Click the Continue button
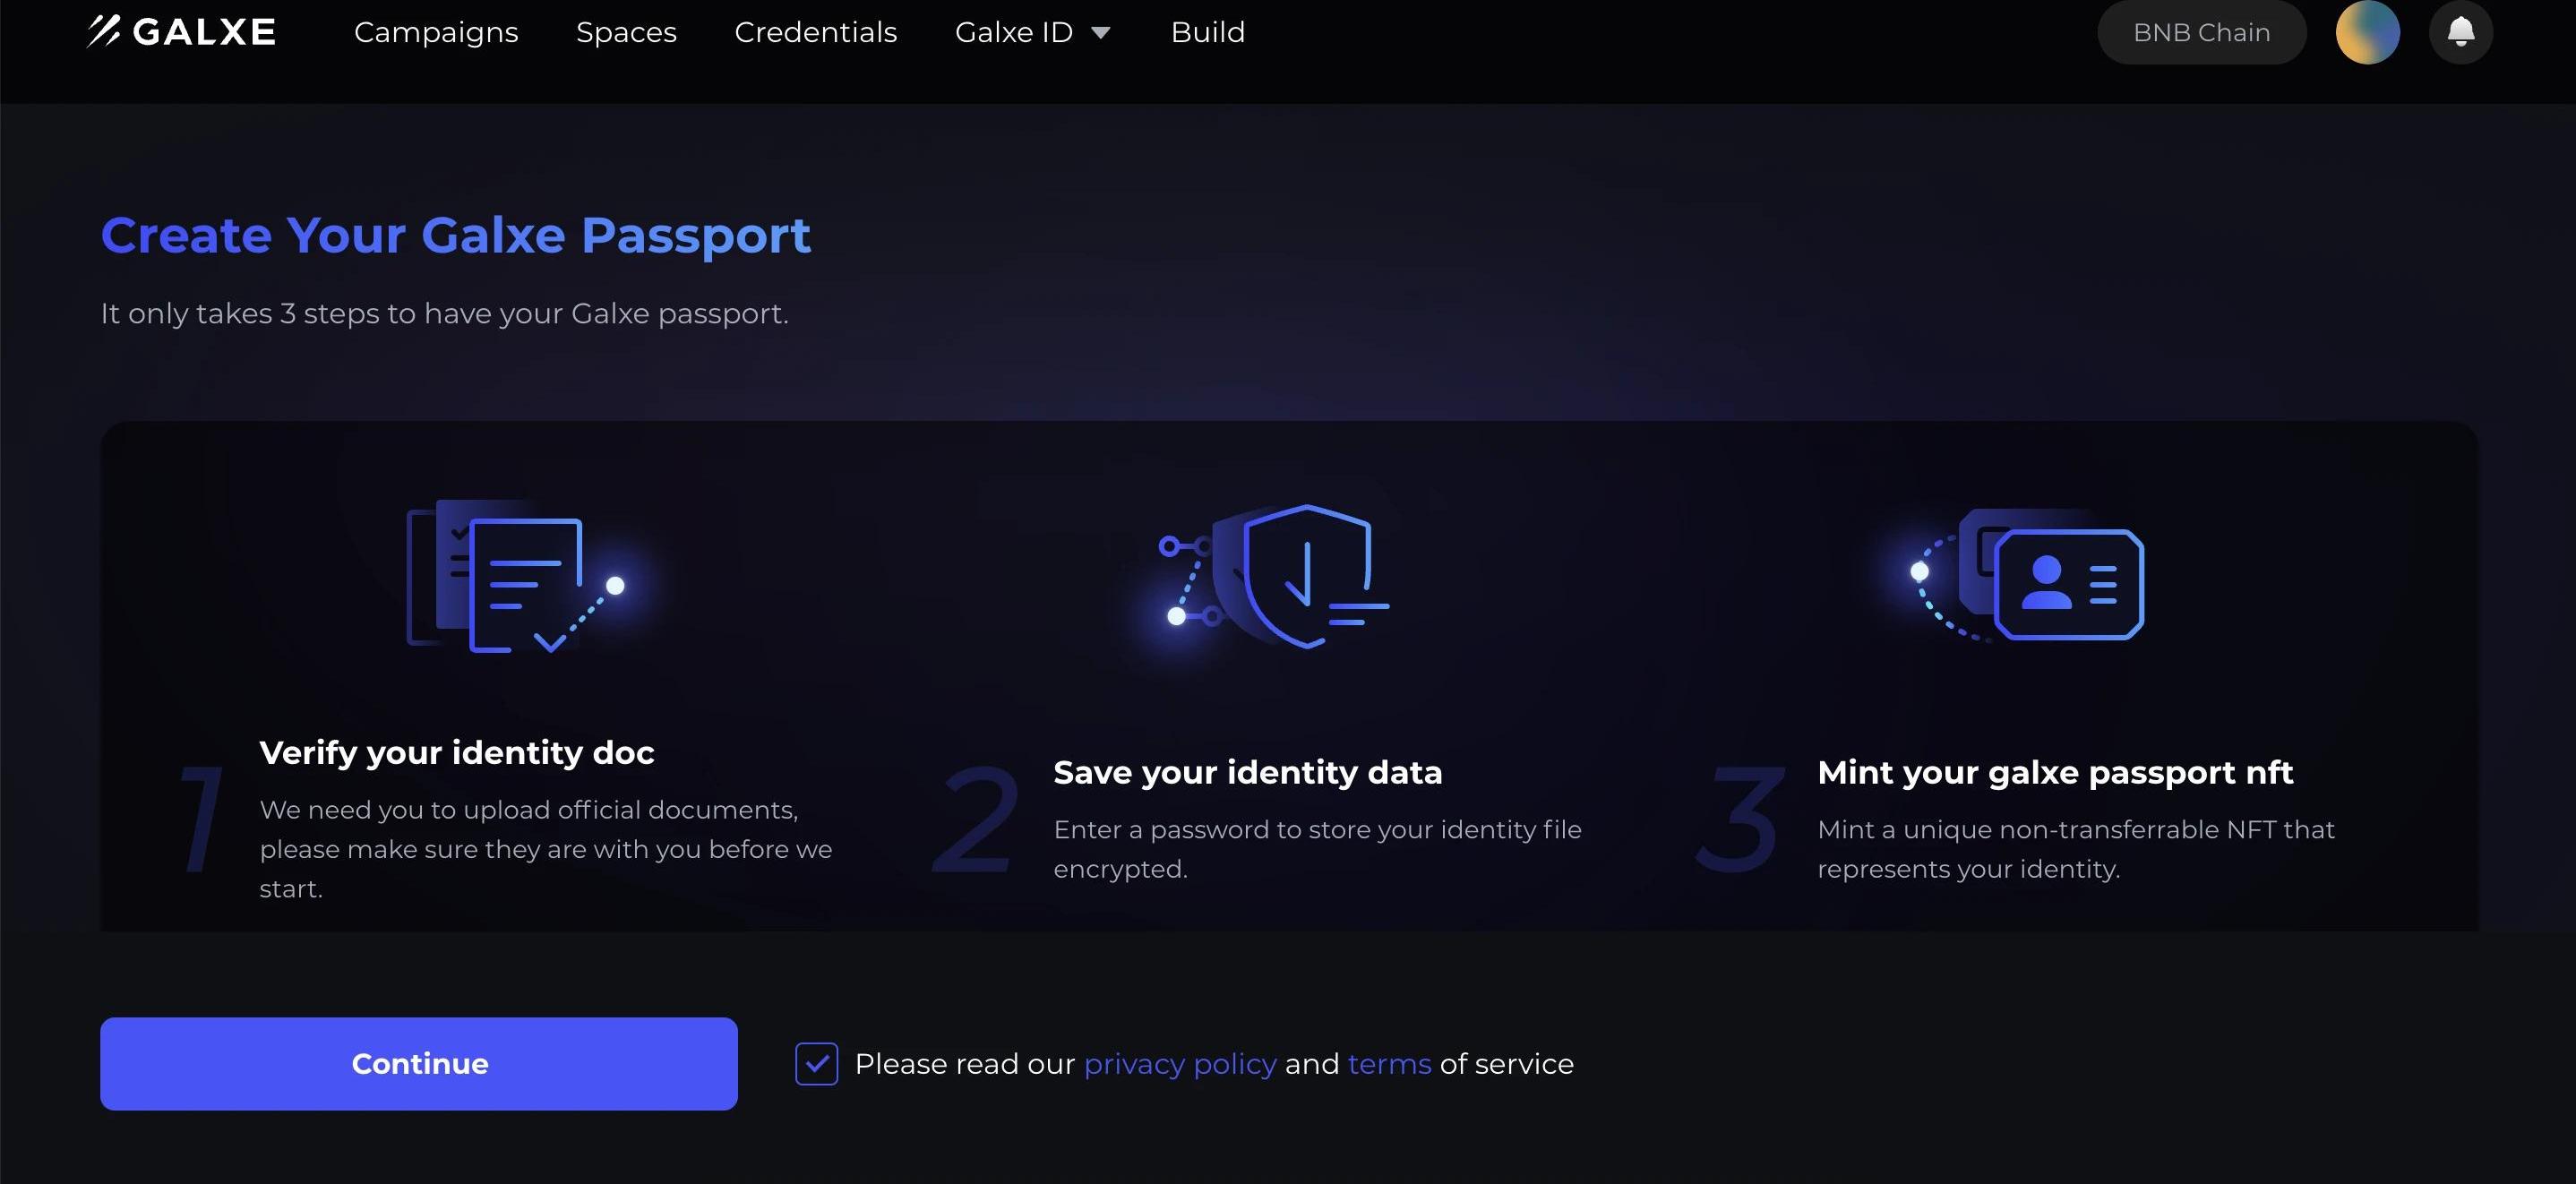2576x1184 pixels. tap(419, 1063)
